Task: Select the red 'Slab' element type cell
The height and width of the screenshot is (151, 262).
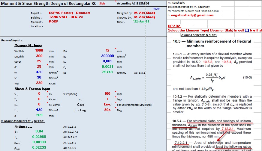Action: tap(102, 4)
